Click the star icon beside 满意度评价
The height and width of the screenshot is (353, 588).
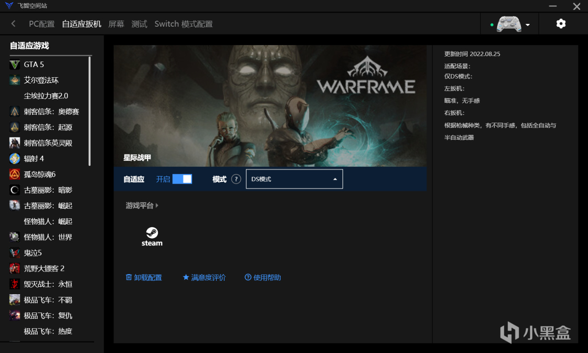(x=186, y=277)
